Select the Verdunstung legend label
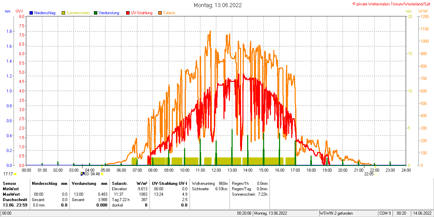Screen dimensions: 434x217 [109, 13]
